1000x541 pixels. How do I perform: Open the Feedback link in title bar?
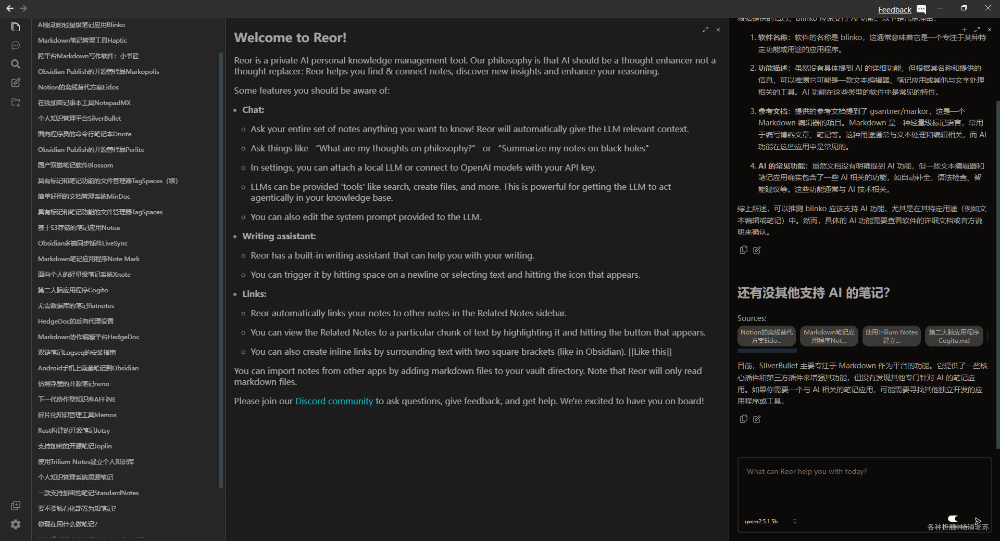click(894, 9)
